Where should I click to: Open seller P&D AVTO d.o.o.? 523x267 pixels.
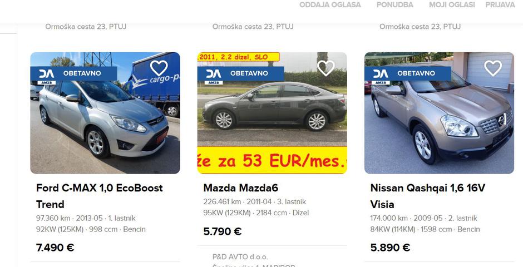click(240, 257)
